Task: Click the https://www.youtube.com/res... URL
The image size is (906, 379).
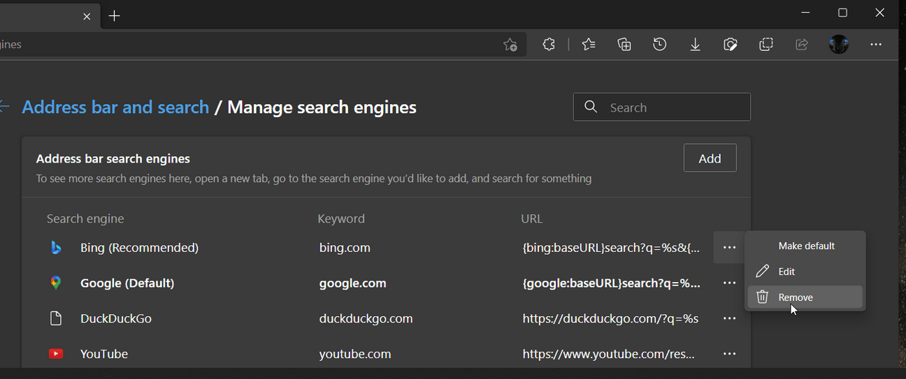Action: (608, 354)
